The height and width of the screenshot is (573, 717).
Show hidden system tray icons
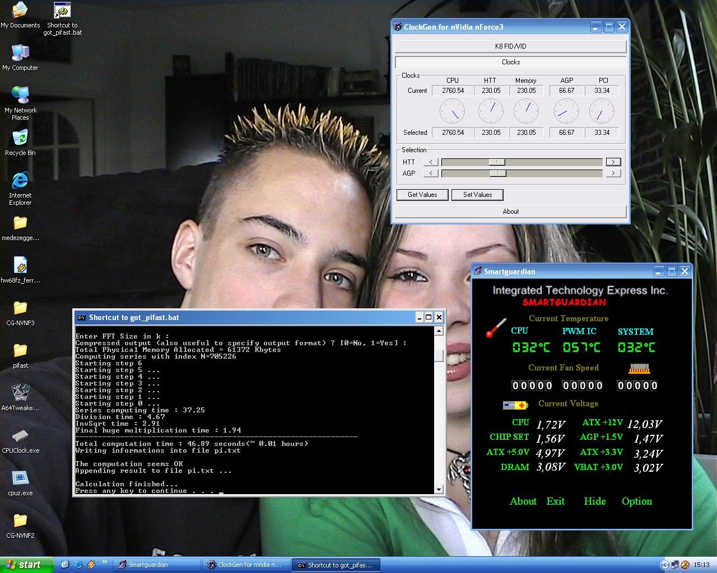click(665, 565)
